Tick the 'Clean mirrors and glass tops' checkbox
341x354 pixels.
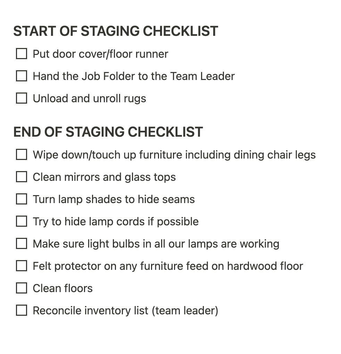pos(22,177)
